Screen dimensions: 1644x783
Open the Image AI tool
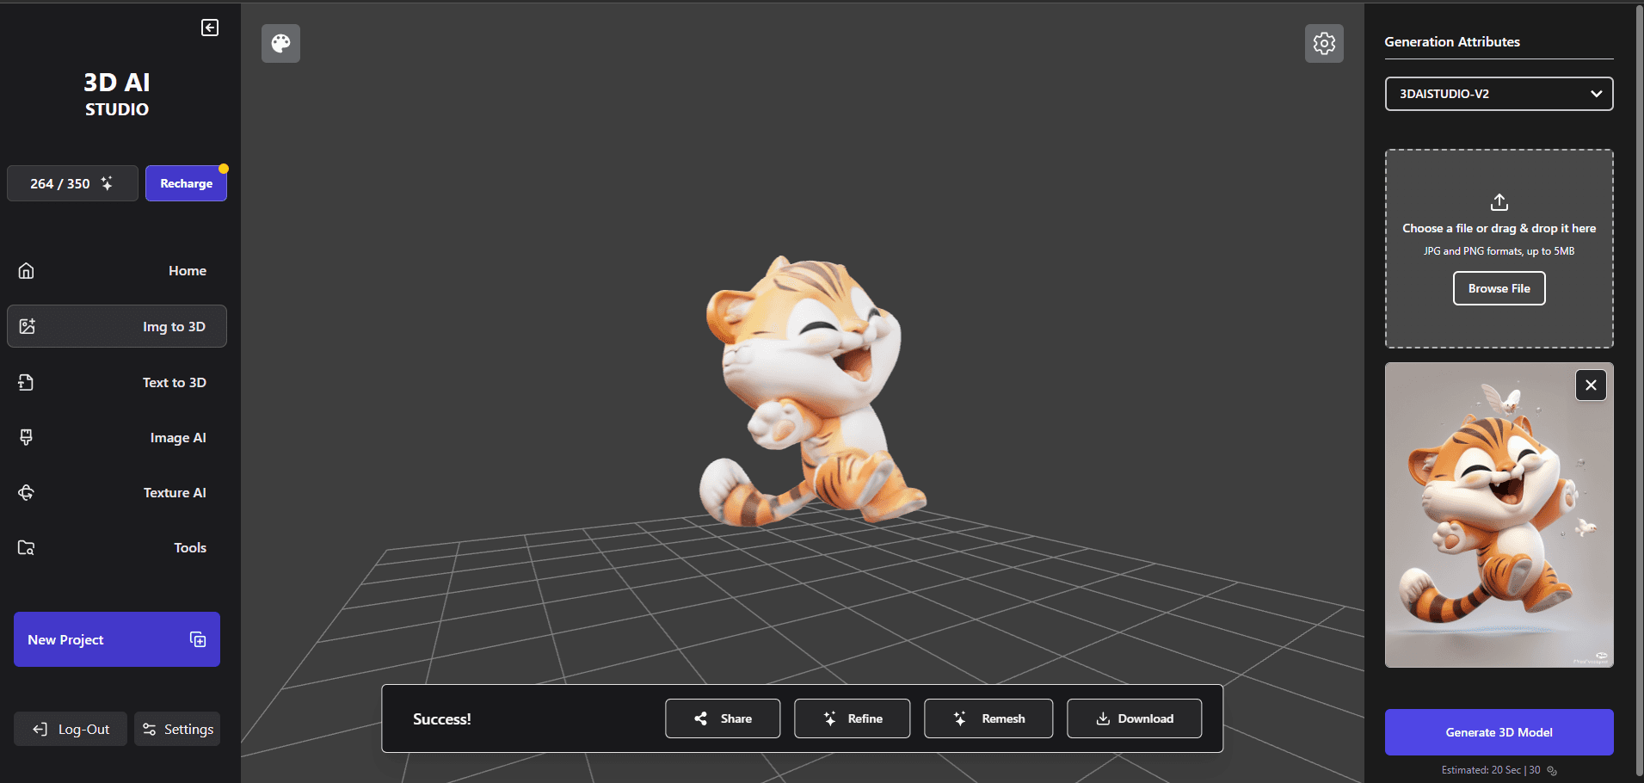tap(116, 437)
